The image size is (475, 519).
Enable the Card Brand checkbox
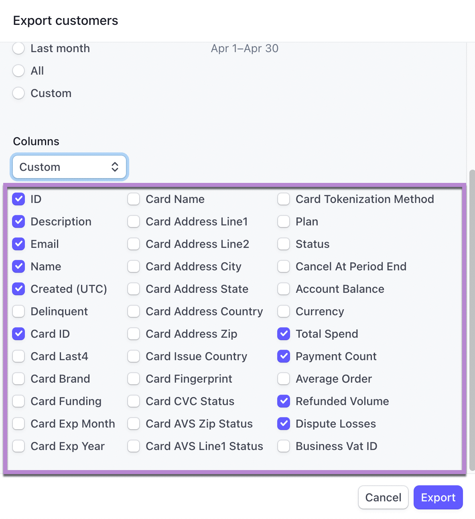pyautogui.click(x=18, y=379)
